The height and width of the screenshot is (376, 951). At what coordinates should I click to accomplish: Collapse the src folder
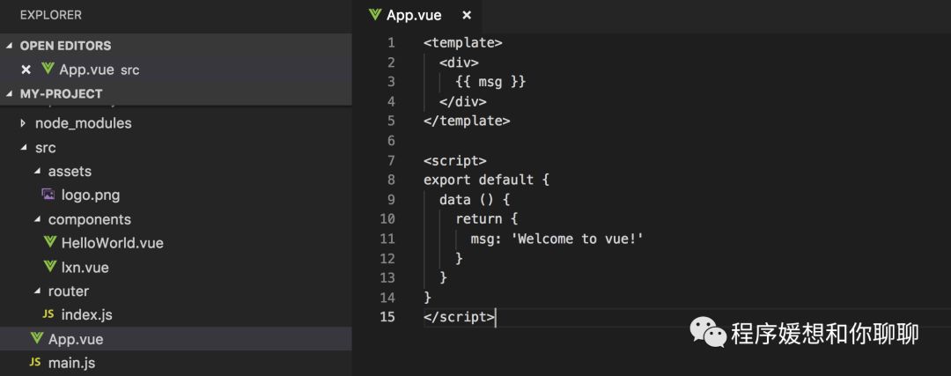point(23,148)
